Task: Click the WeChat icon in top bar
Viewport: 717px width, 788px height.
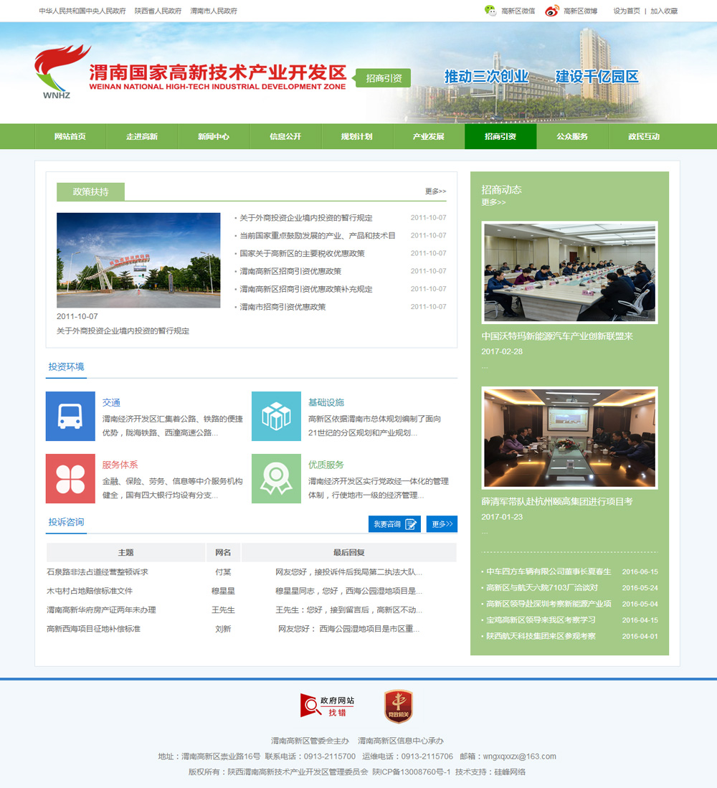Action: (x=490, y=11)
